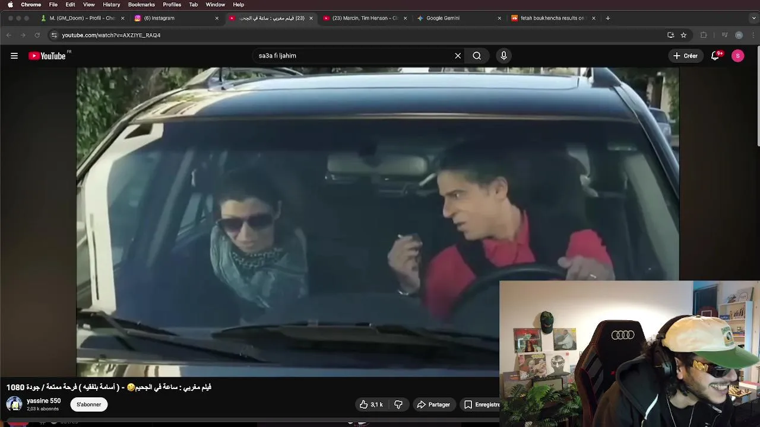Open install/cast icon in address bar
This screenshot has height=427, width=760.
[671, 35]
